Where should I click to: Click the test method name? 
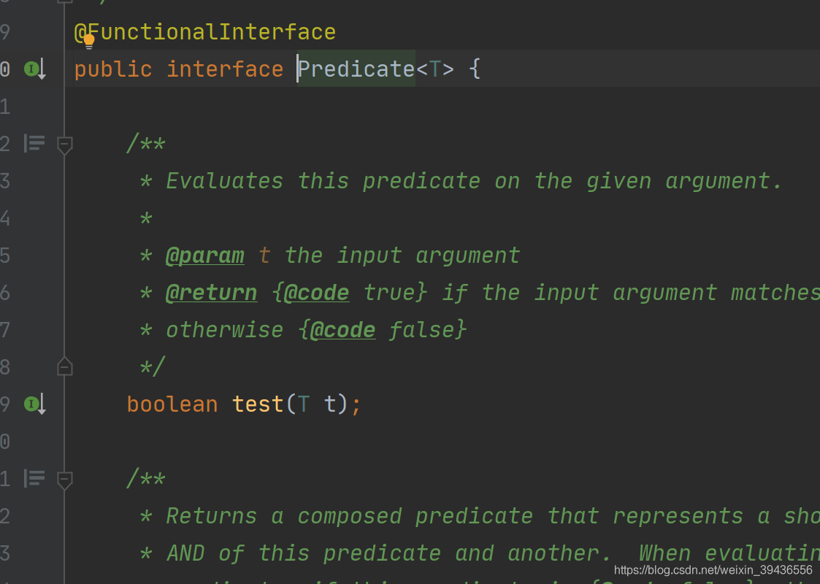point(257,404)
